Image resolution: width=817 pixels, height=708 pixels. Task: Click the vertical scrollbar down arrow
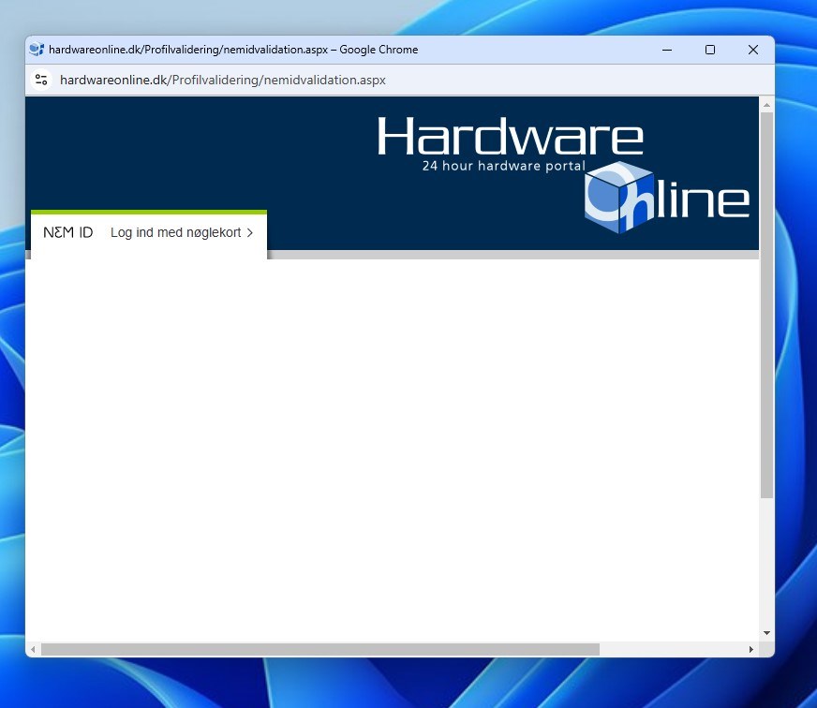click(766, 633)
